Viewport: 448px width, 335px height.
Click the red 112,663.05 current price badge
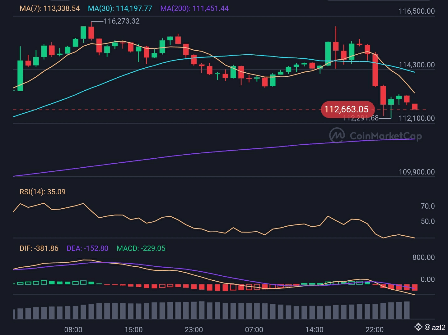pos(348,109)
